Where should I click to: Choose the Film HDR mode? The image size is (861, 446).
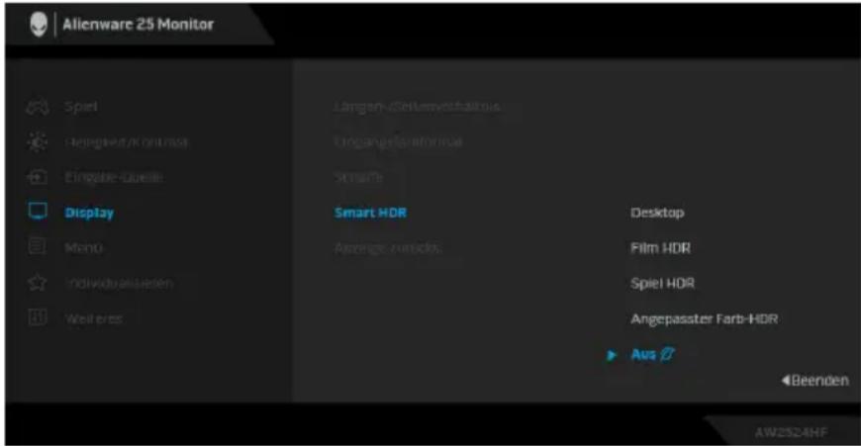(x=660, y=248)
